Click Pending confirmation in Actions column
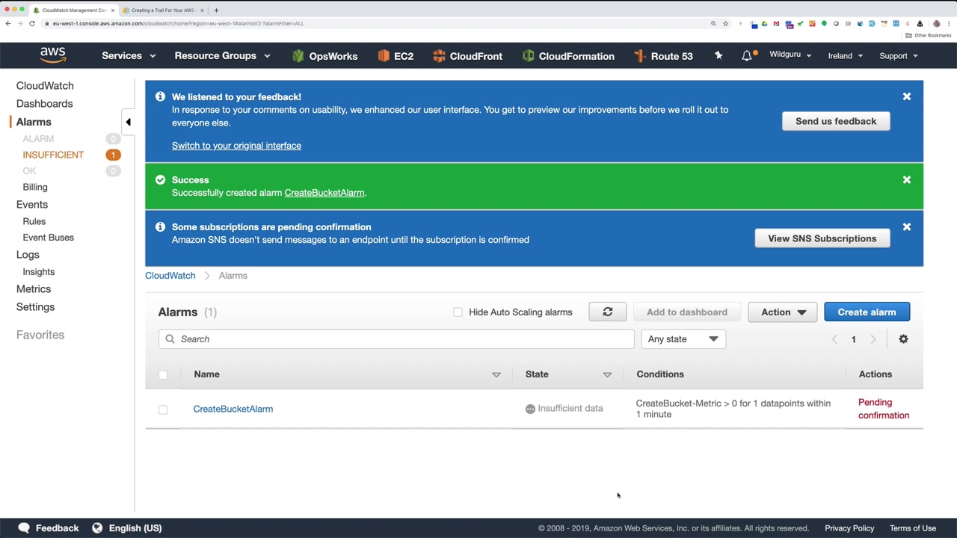The width and height of the screenshot is (957, 538). 884,409
